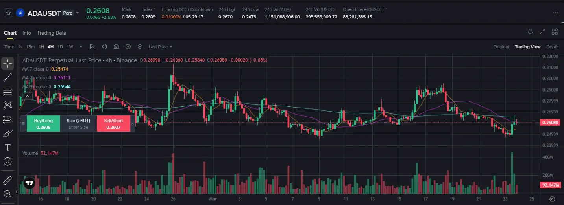The height and width of the screenshot is (205, 564).
Task: Activate the zoom-in magnifier tool
Action: (7, 194)
